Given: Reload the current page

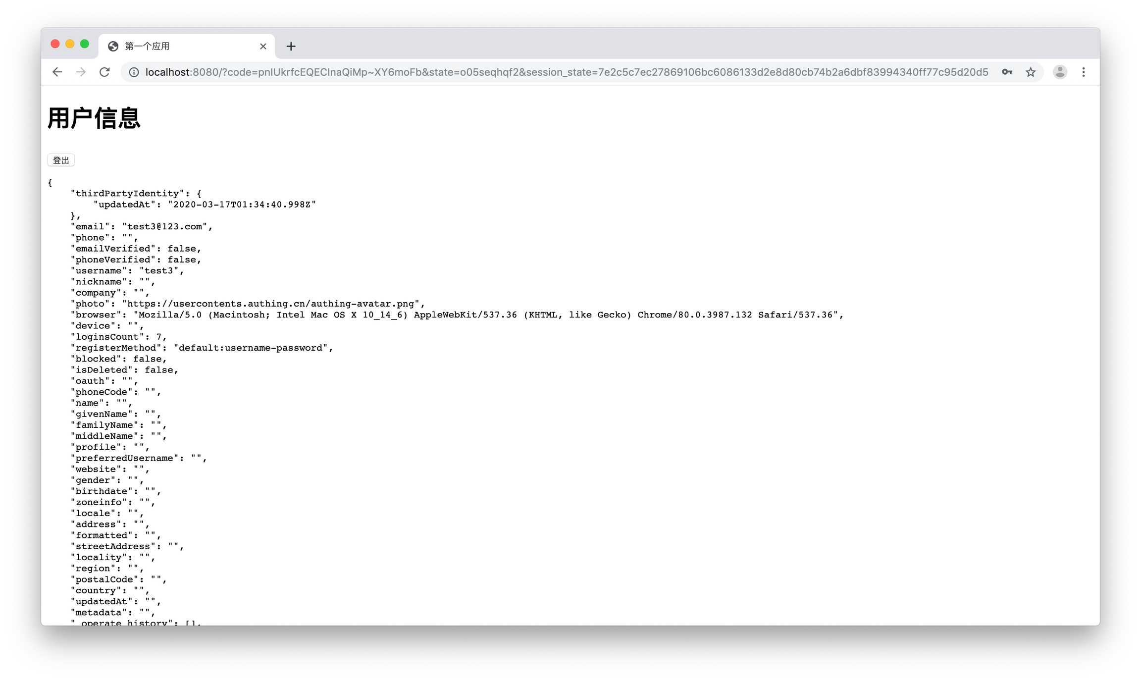Looking at the screenshot, I should (104, 72).
